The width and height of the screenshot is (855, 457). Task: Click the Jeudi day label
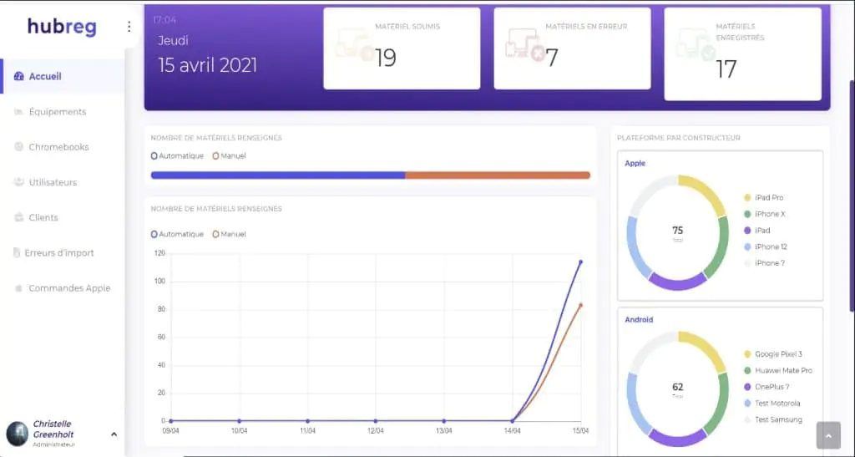click(174, 40)
